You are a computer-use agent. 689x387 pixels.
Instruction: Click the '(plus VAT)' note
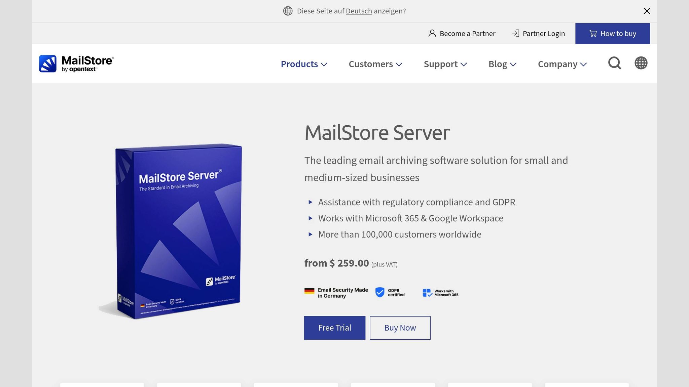pyautogui.click(x=384, y=265)
